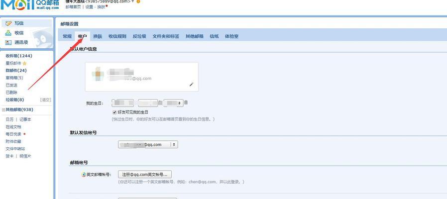
Task: Open 每日悦读 in sidebar
Action: [x=13, y=134]
